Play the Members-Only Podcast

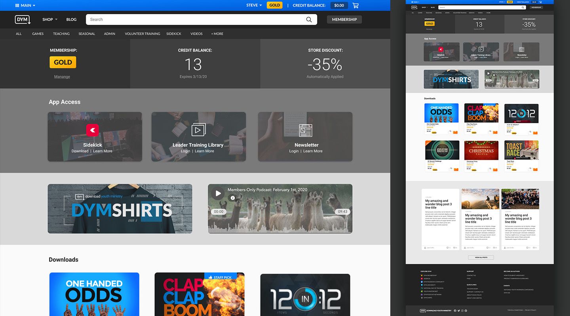pyautogui.click(x=218, y=193)
